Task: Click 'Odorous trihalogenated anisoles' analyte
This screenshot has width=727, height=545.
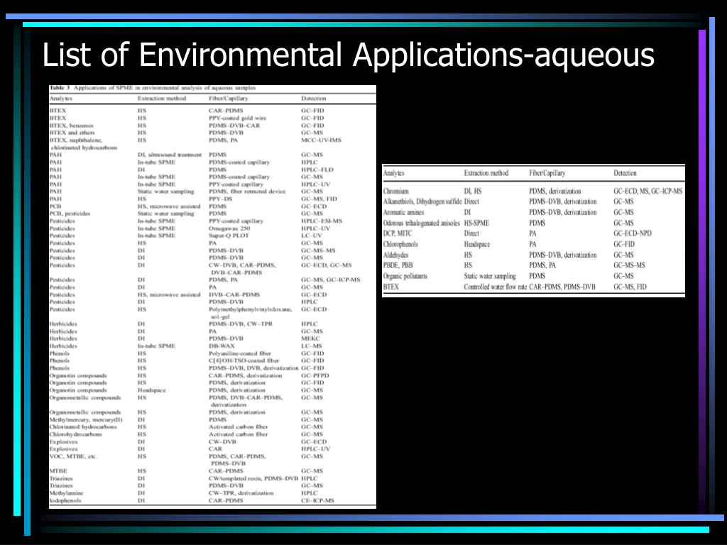Action: 422,223
